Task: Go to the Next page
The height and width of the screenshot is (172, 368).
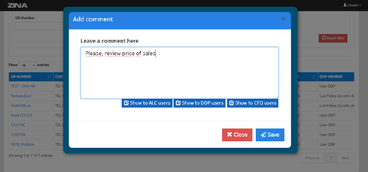Action: pos(345,158)
